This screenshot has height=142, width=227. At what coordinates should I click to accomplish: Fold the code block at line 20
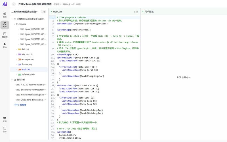coord(55,86)
